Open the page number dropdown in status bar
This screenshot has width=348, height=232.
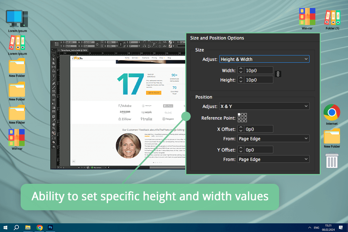tap(79, 167)
